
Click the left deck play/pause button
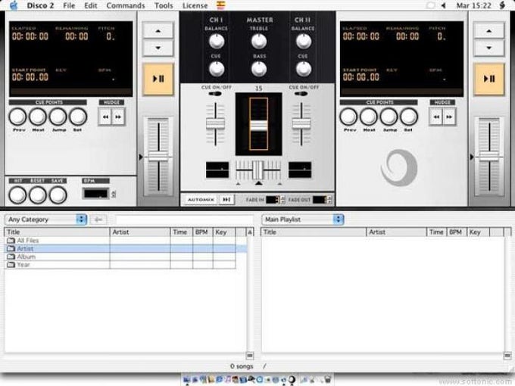pos(158,79)
